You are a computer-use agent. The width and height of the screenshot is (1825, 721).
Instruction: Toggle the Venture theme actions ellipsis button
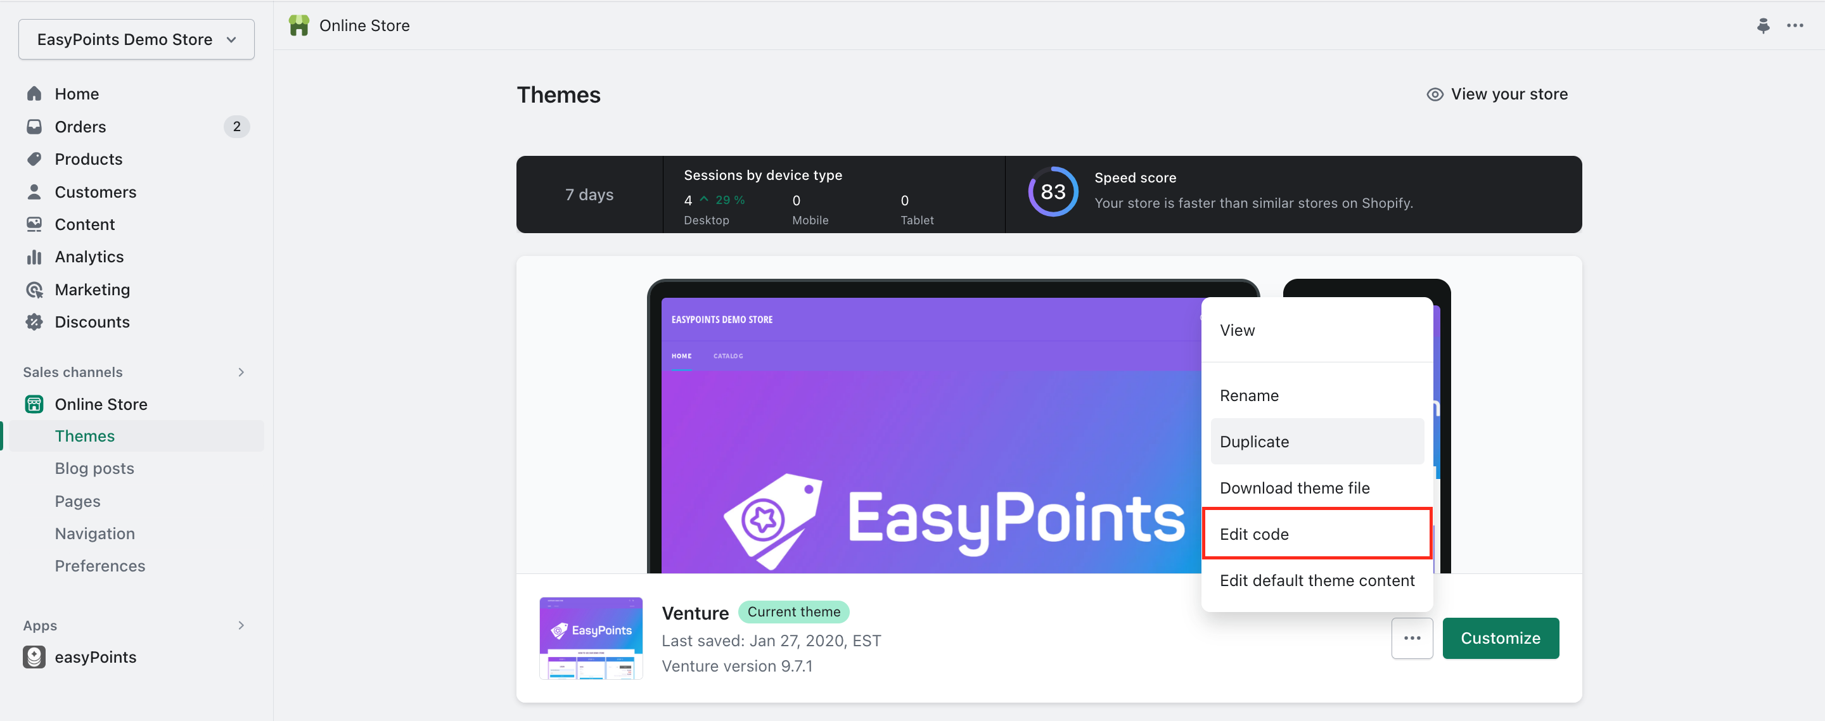(x=1411, y=637)
